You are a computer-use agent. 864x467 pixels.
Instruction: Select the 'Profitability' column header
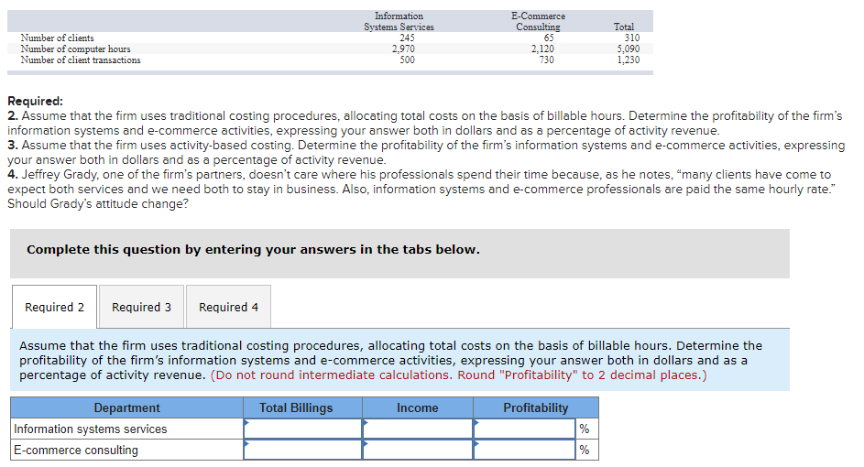click(x=536, y=407)
